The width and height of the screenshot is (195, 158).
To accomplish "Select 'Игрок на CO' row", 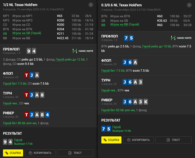I will click(x=48, y=25).
